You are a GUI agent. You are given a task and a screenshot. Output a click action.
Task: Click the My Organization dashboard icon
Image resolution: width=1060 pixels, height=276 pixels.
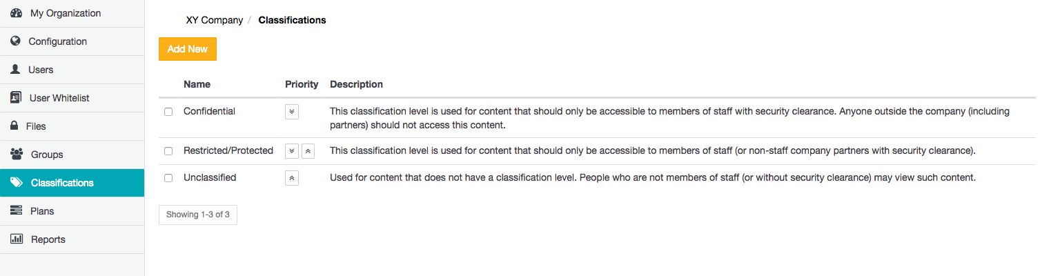17,13
